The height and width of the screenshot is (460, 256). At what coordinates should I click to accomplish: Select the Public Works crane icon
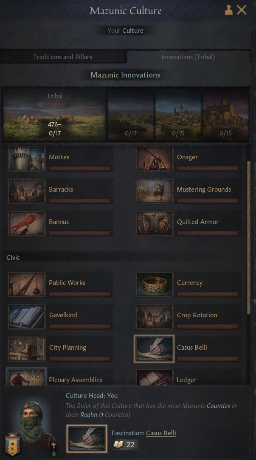(x=27, y=284)
